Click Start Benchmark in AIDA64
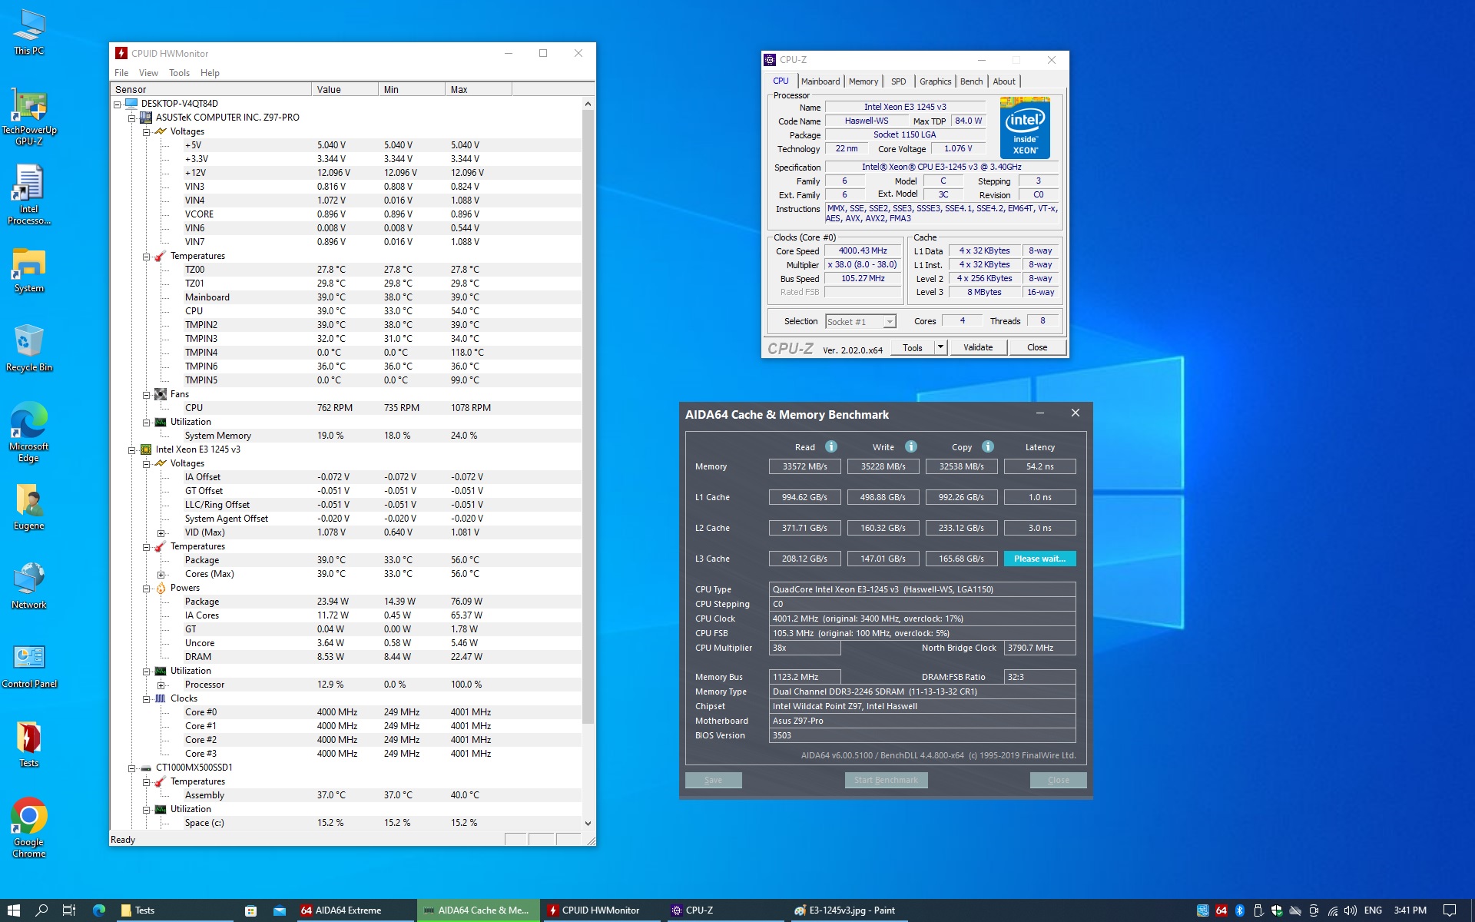The width and height of the screenshot is (1475, 922). coord(886,780)
